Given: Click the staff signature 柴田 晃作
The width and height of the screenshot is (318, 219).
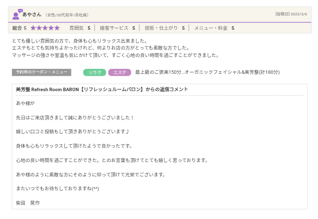Looking at the screenshot, I should (28, 203).
